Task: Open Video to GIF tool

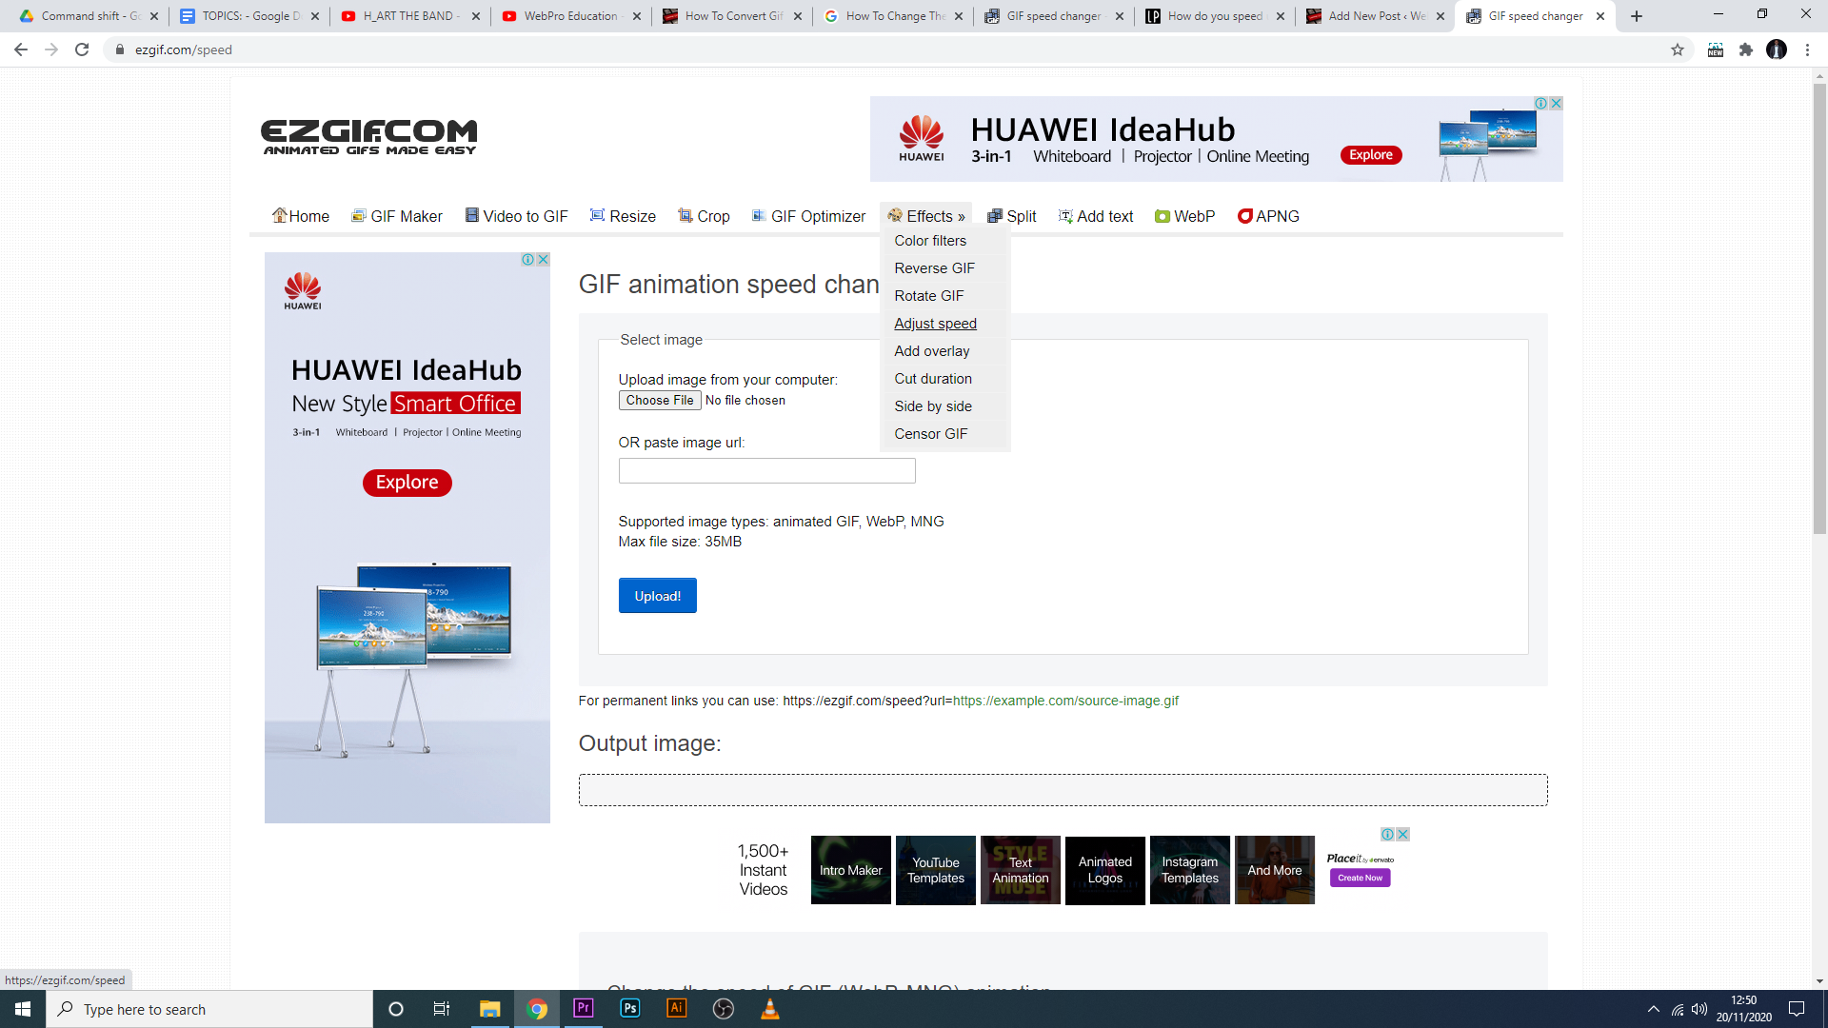Action: tap(516, 216)
